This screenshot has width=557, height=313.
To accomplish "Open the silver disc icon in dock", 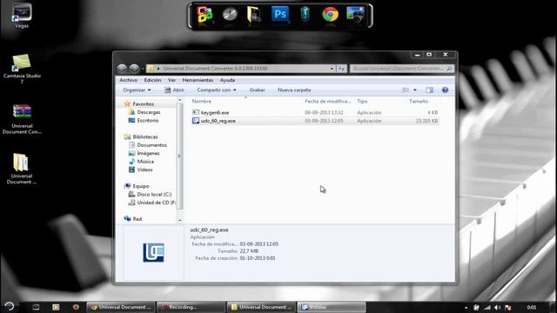I will [x=230, y=15].
